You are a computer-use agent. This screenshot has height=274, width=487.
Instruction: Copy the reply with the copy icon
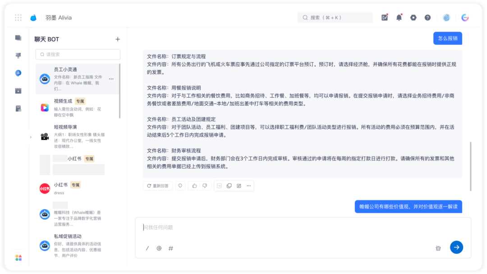coord(229,186)
